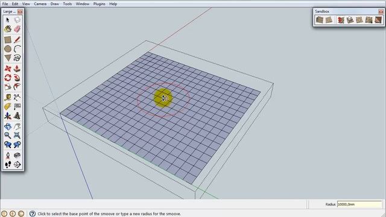Choose the Circle drawing tool

(8, 49)
